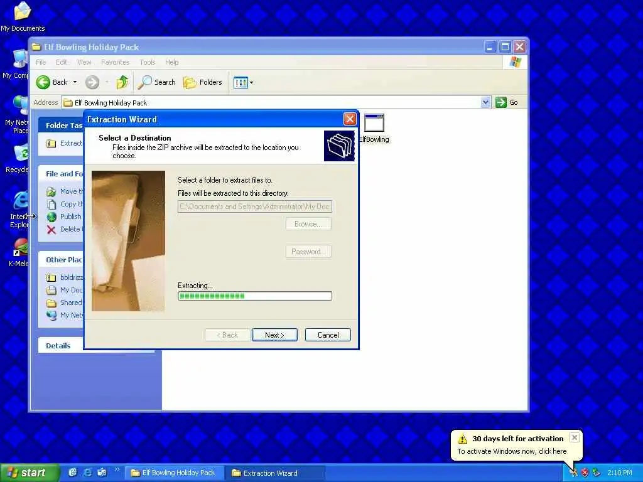Click the Delete this file red X icon
Viewport: 643px width, 482px height.
[x=51, y=230]
